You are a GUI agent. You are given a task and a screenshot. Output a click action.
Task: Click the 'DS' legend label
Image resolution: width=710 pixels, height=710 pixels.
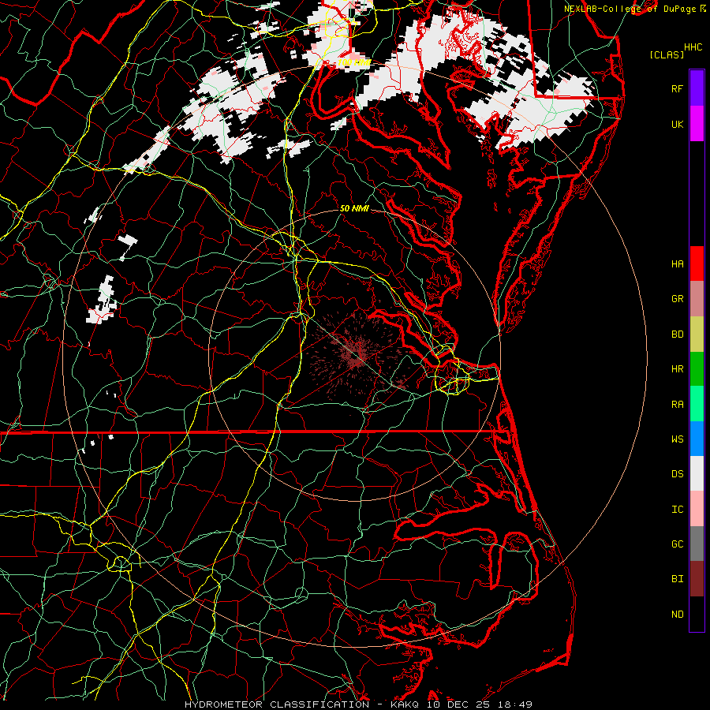tap(677, 474)
